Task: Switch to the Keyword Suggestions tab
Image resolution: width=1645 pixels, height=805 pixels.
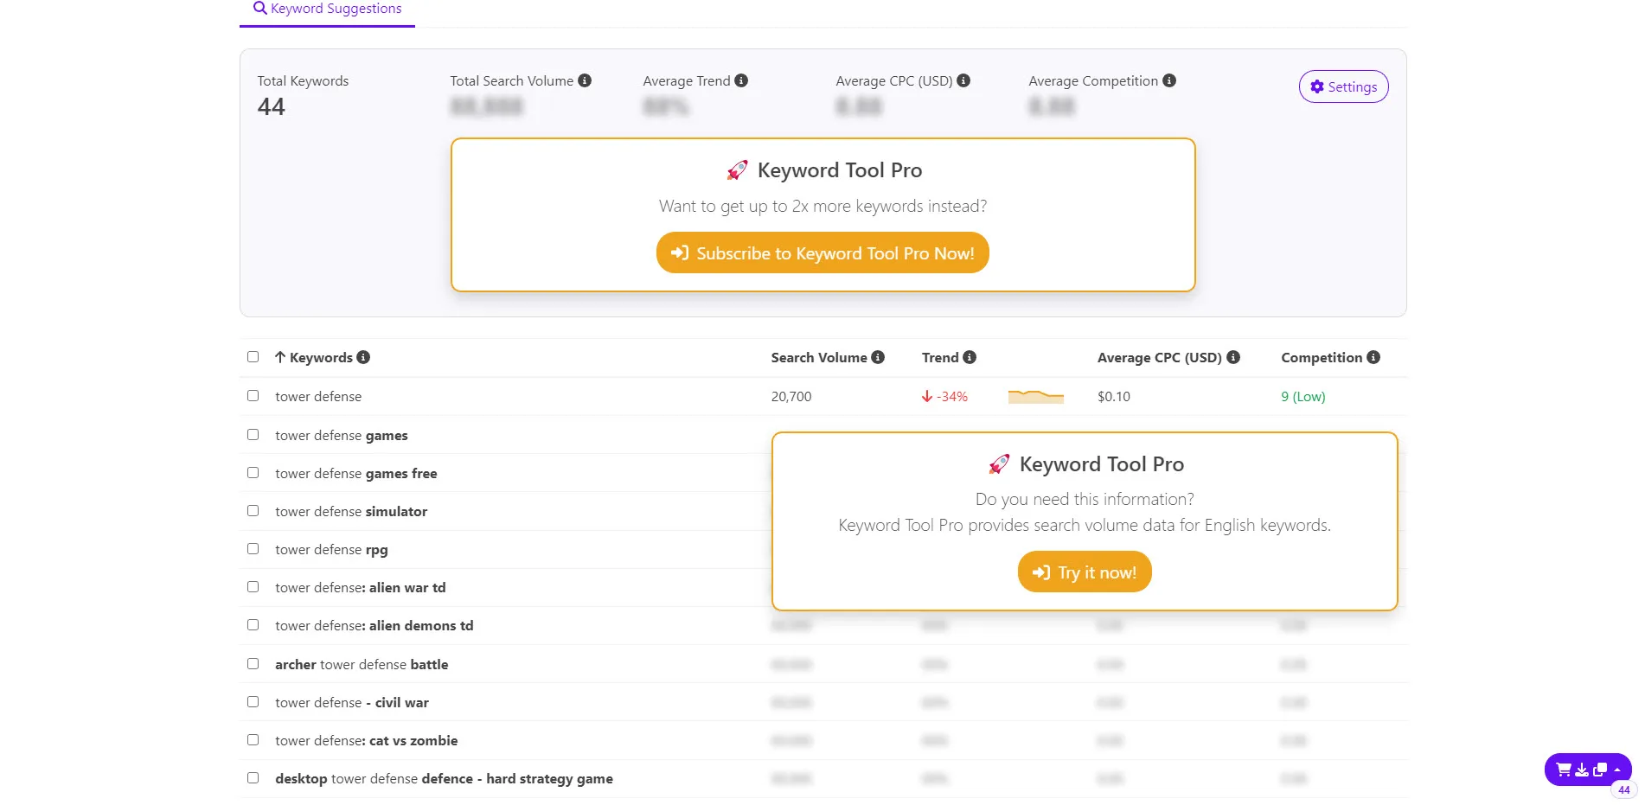Action: pyautogui.click(x=328, y=10)
